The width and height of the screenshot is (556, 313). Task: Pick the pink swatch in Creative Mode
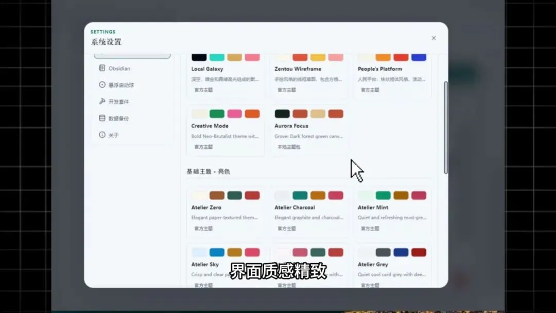pos(234,114)
